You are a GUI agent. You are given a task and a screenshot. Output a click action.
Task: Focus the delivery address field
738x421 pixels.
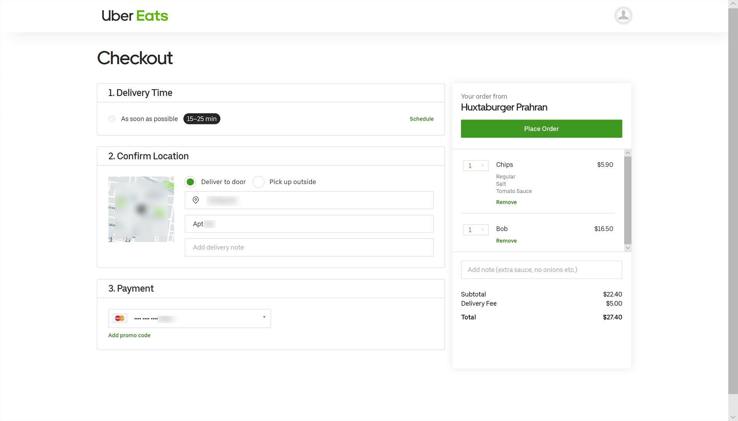click(309, 200)
